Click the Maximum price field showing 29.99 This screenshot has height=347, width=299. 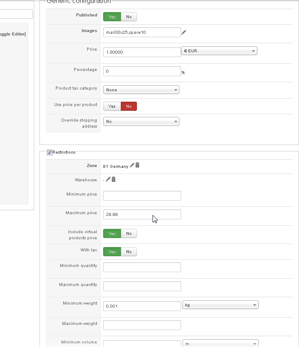pyautogui.click(x=142, y=214)
